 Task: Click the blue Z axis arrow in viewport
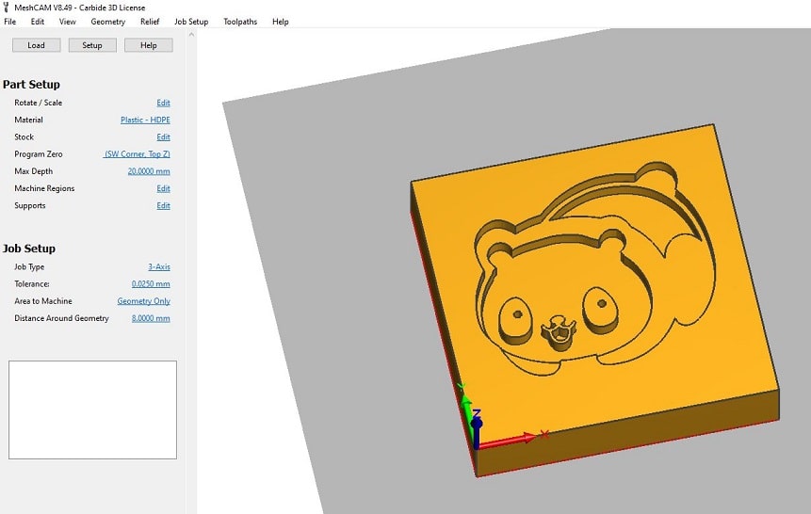pos(477,431)
